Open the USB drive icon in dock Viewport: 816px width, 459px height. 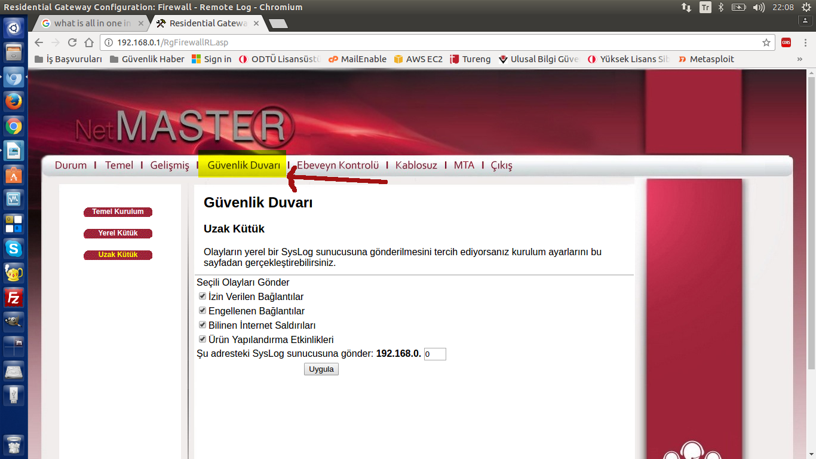14,396
